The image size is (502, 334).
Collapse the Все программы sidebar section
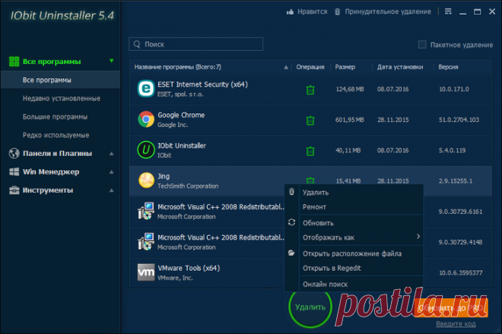click(x=111, y=61)
